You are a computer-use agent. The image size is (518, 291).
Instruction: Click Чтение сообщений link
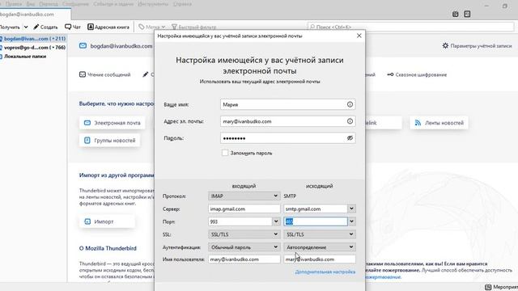(105, 75)
